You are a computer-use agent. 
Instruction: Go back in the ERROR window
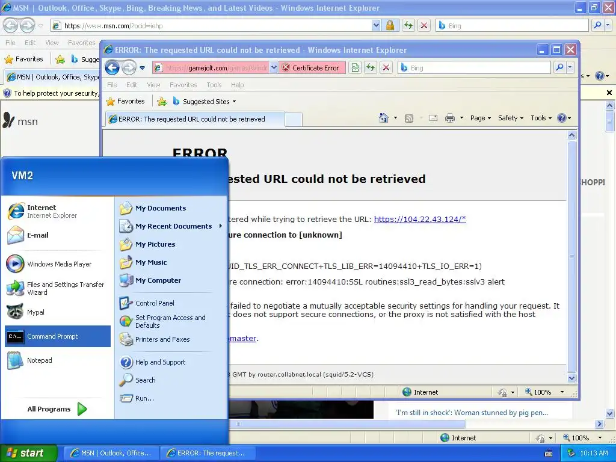(112, 67)
